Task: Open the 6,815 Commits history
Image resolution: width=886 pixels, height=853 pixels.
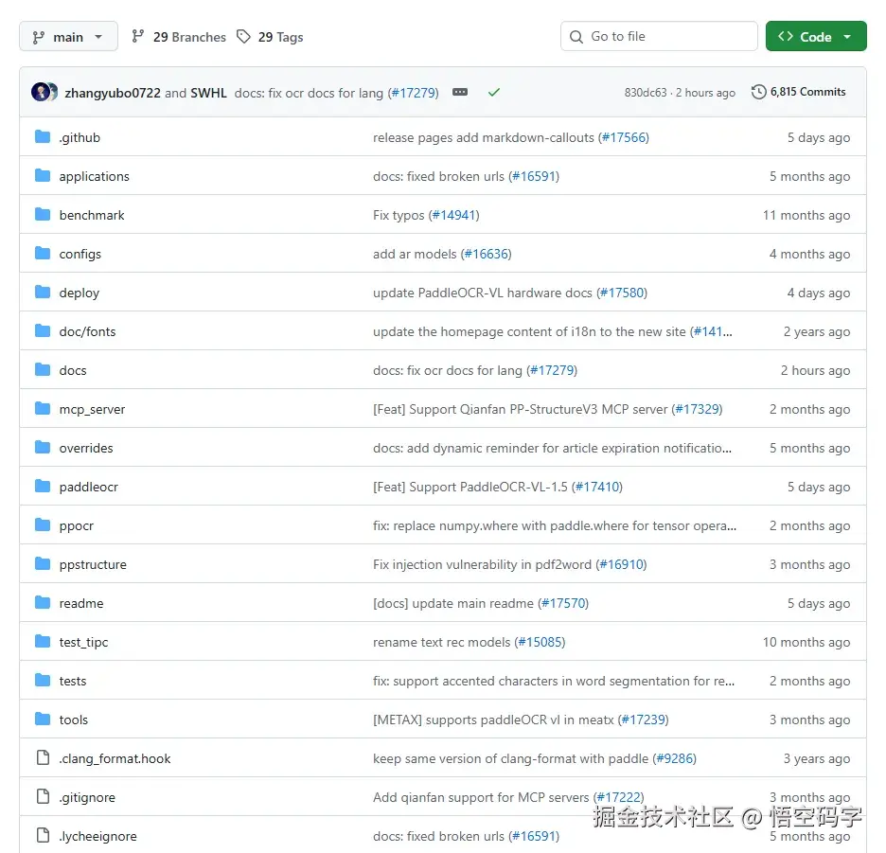Action: pyautogui.click(x=798, y=92)
